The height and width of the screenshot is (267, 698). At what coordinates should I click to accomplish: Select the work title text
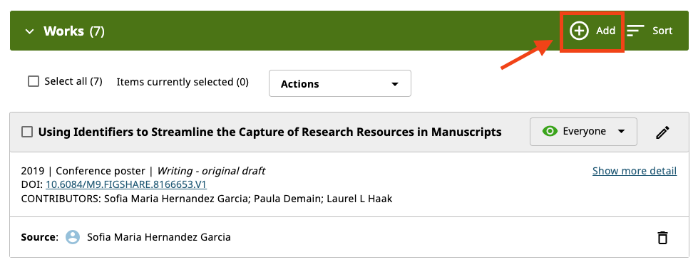click(270, 132)
